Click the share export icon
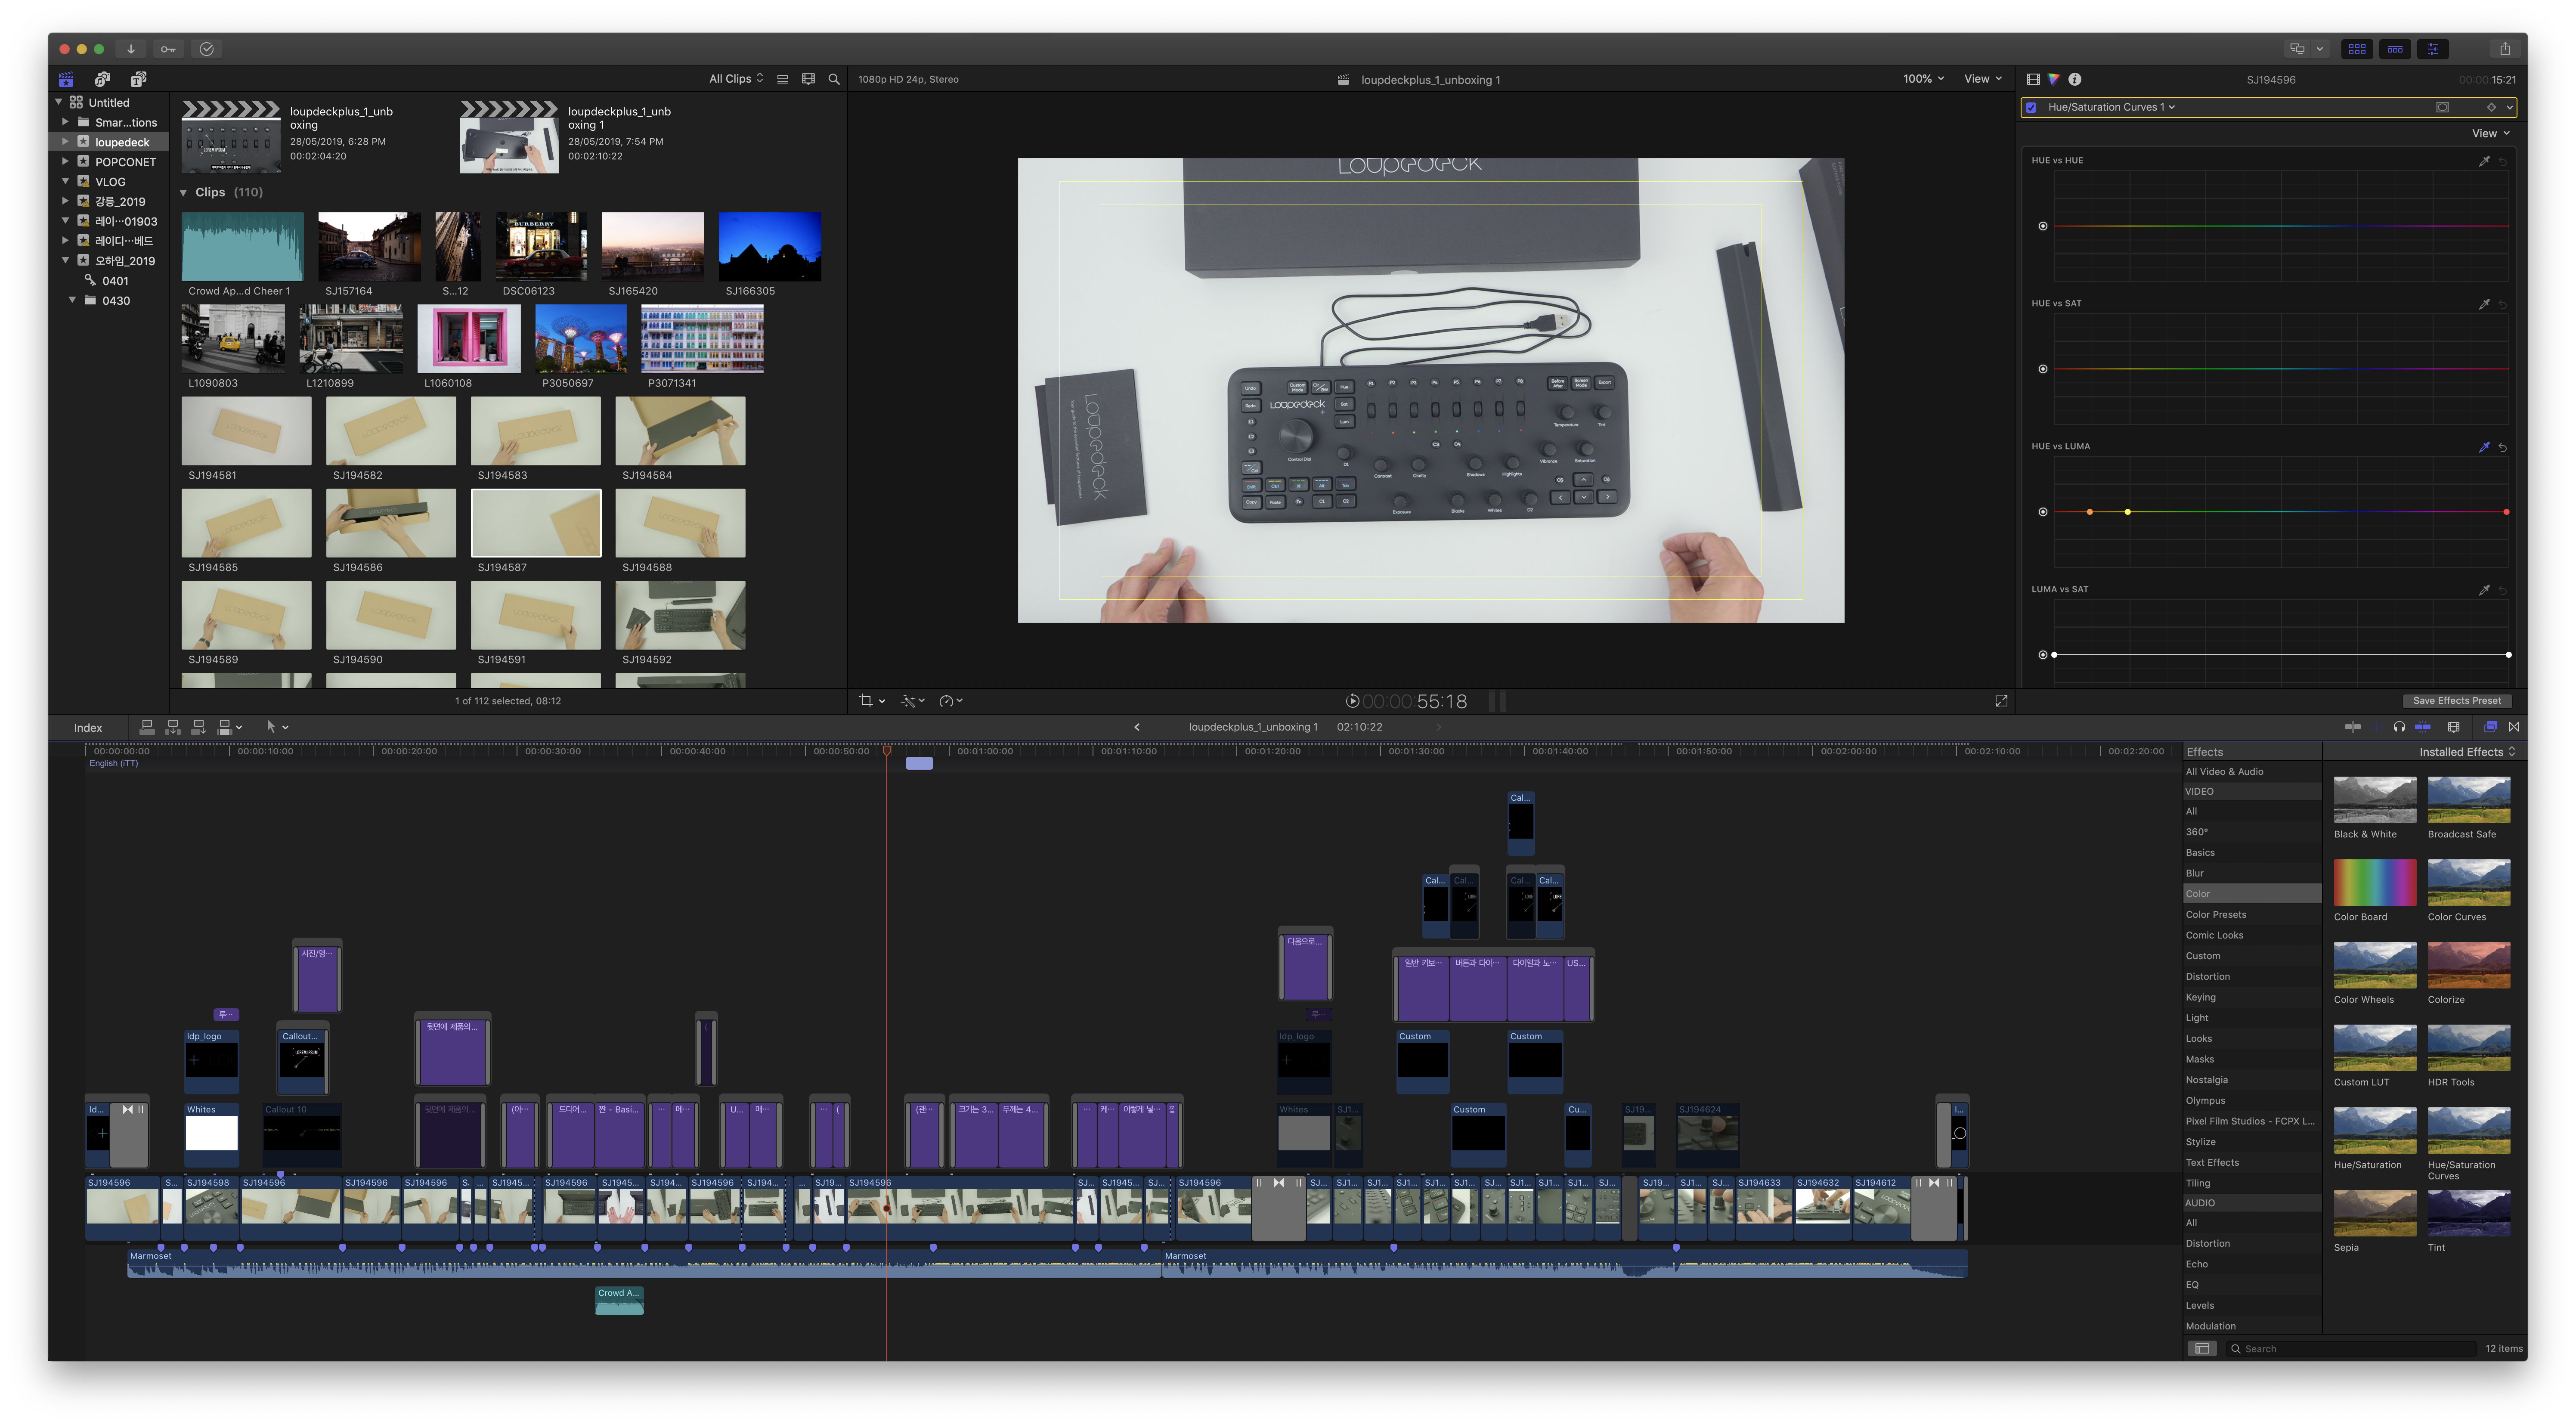Viewport: 2576px width, 1425px height. coord(2504,49)
